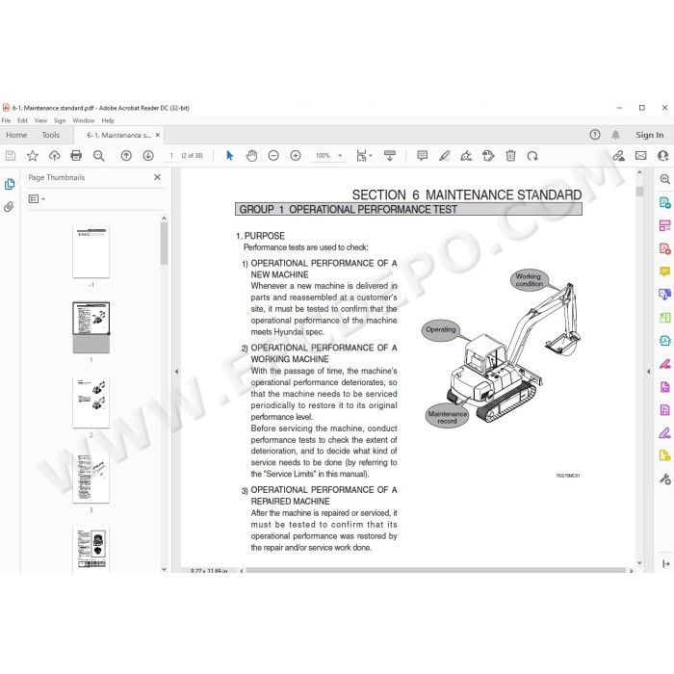Click the fill and sign icon top right
674x674 pixels.
coord(618,156)
